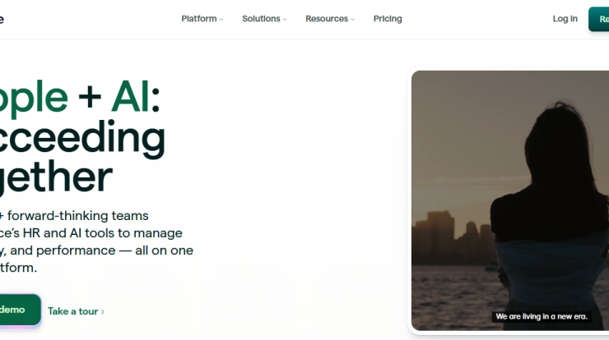
Task: Click the Log in link
Action: pyautogui.click(x=565, y=19)
